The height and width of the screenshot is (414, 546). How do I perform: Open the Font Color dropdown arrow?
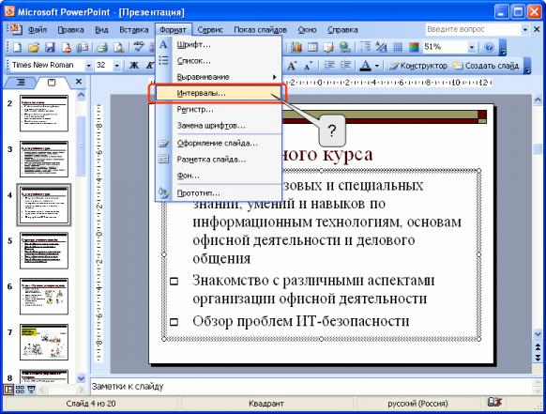tap(377, 66)
